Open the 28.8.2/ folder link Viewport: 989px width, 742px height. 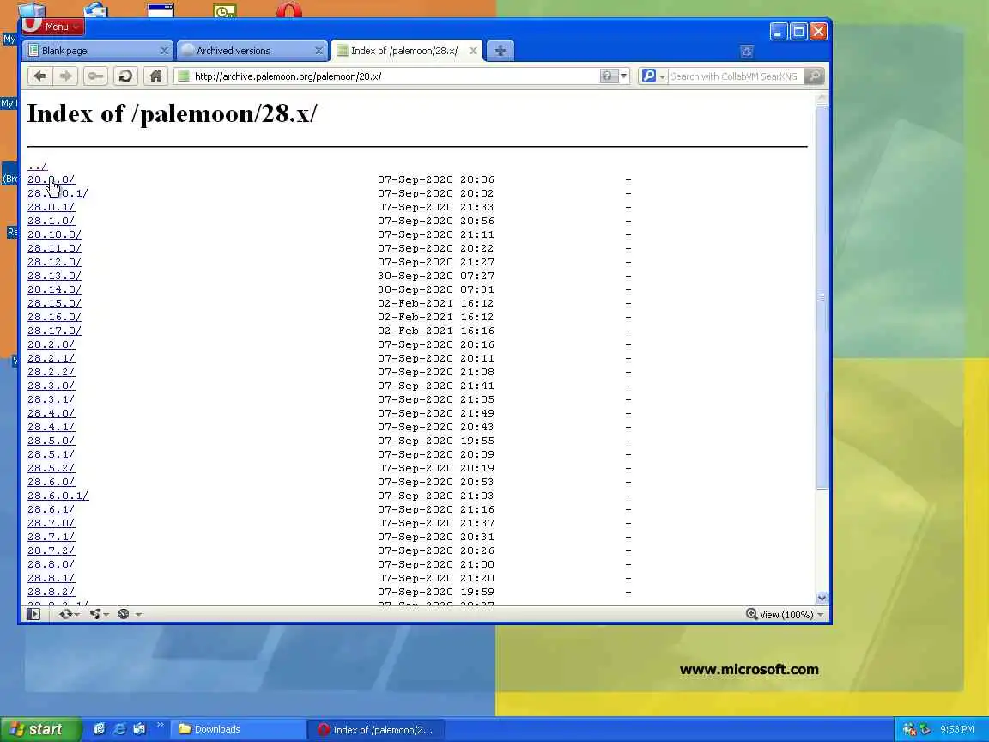point(52,592)
